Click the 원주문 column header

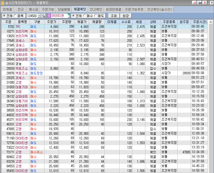[184, 22]
